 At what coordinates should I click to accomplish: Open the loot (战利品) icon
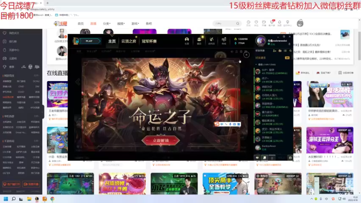211,41
